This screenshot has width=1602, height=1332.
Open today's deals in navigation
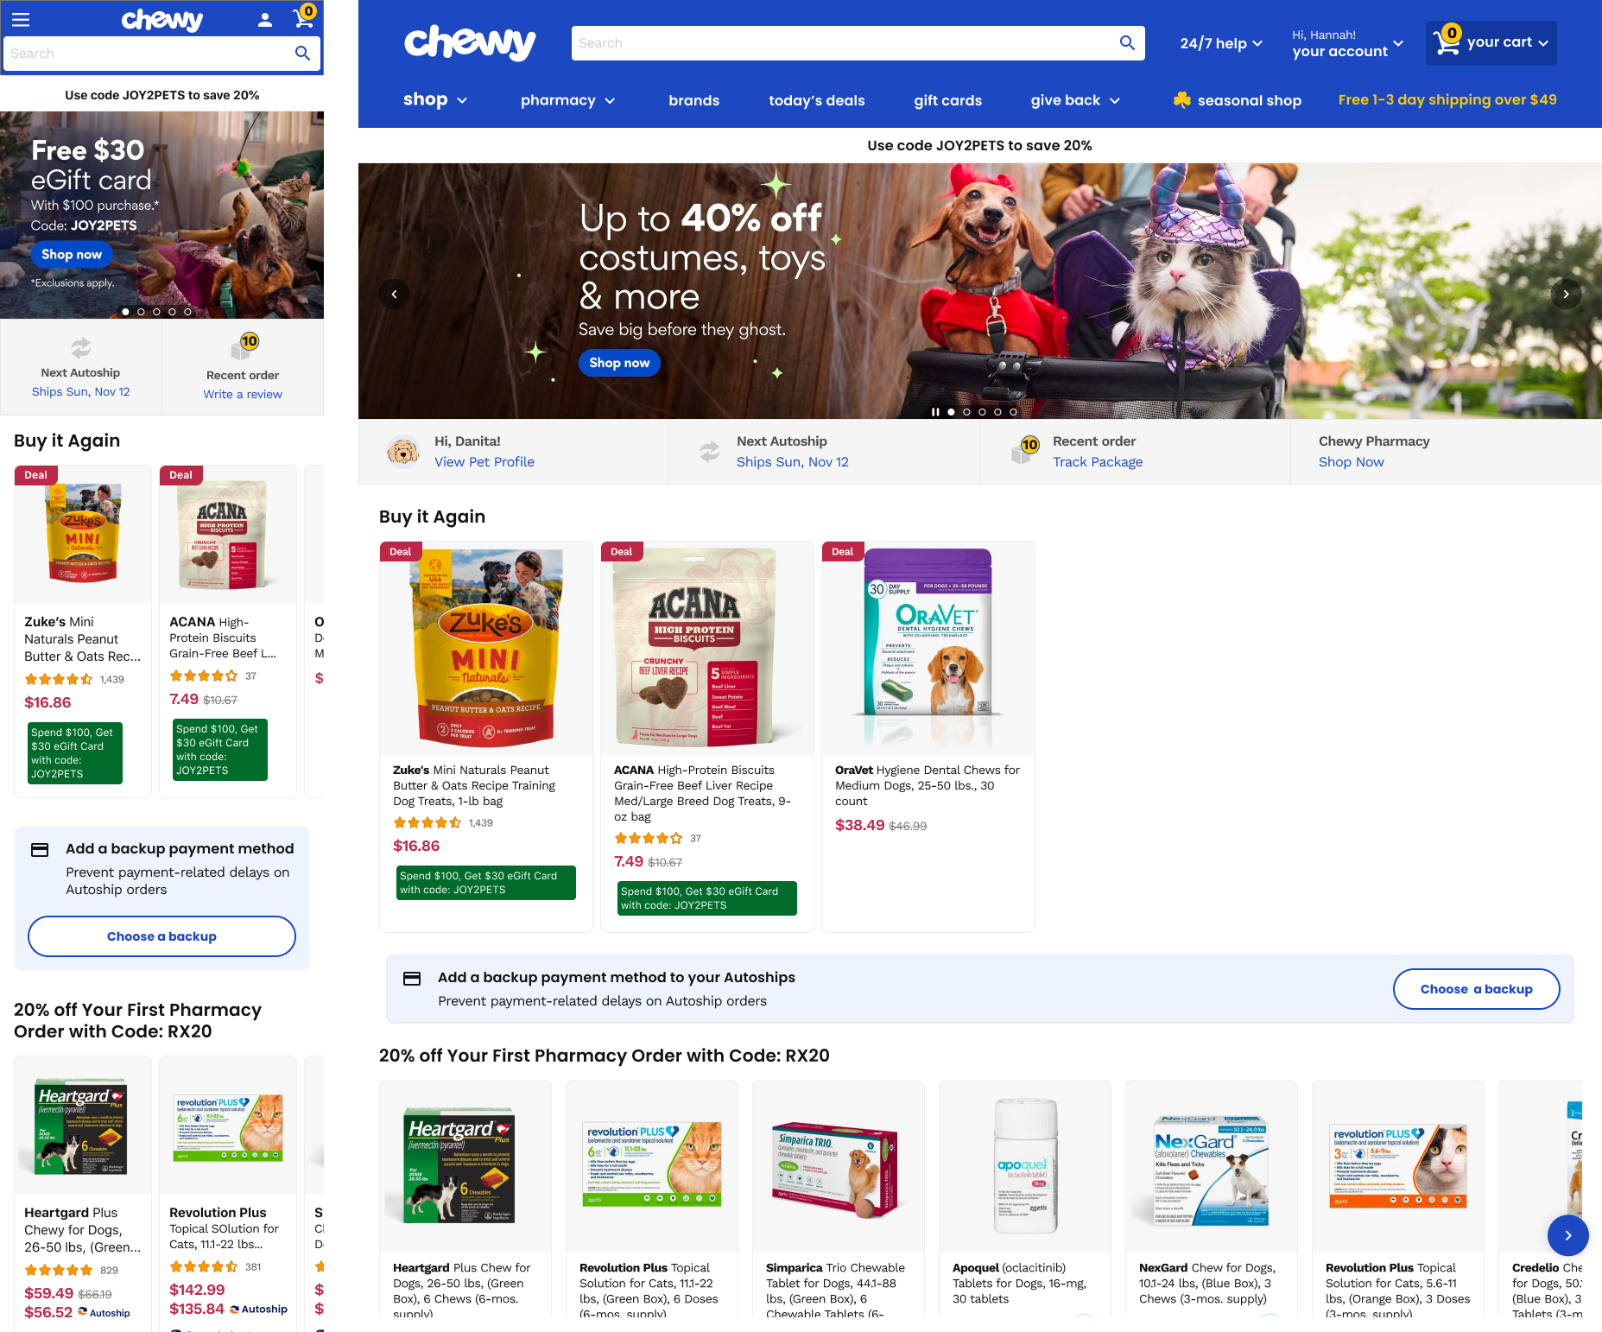(816, 100)
